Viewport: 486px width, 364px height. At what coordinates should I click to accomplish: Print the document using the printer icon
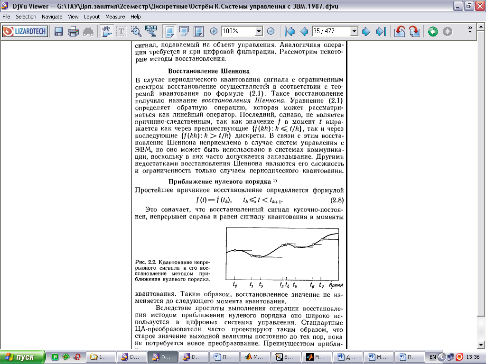click(74, 31)
